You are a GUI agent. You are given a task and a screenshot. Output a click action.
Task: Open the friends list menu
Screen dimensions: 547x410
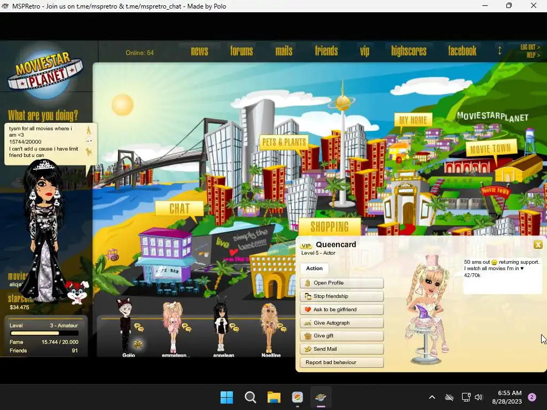[326, 51]
